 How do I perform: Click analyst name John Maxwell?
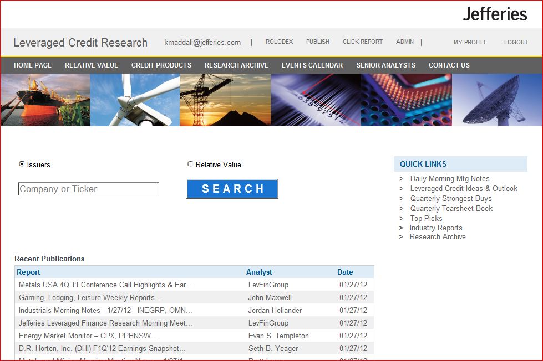[270, 297]
